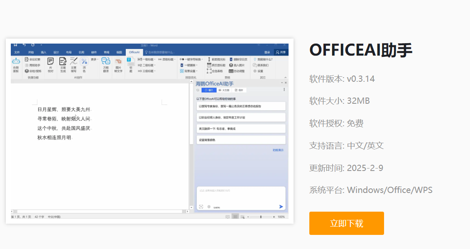
Task: Click the orange 立即下载 button
Action: click(x=346, y=223)
